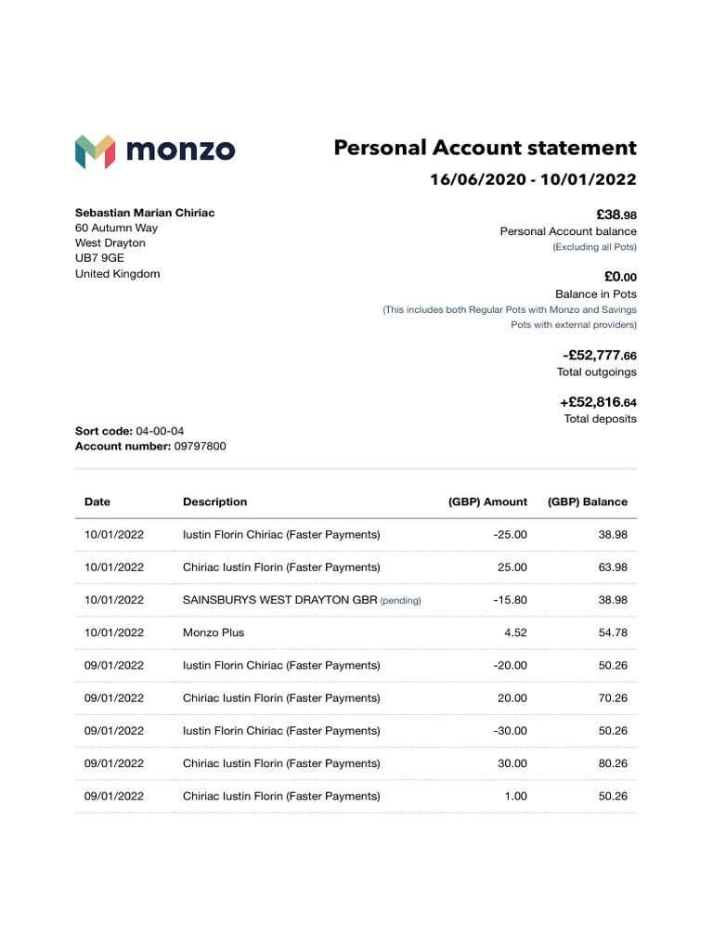The width and height of the screenshot is (713, 951).
Task: Click the pending label beside Sainsburys
Action: pos(401,601)
